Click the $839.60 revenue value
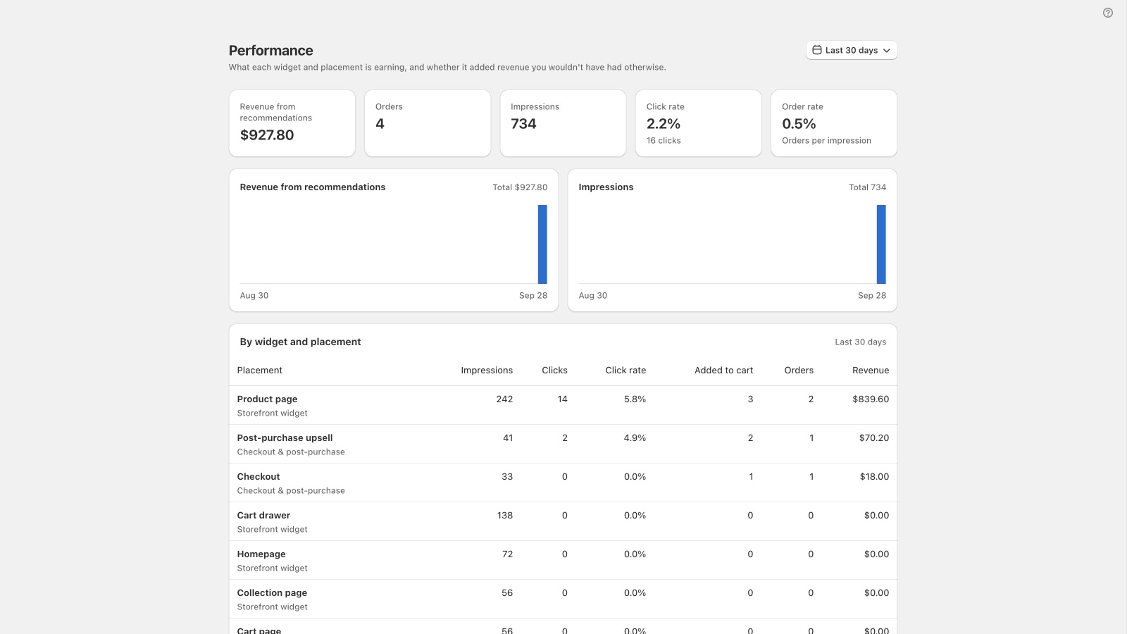The height and width of the screenshot is (634, 1127). (x=871, y=399)
